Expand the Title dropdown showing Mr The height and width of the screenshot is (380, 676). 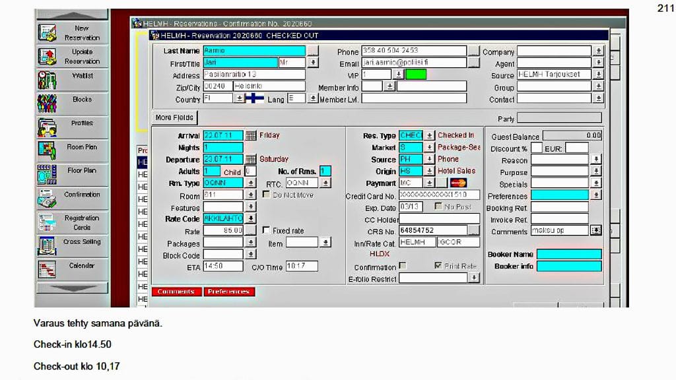coord(313,63)
